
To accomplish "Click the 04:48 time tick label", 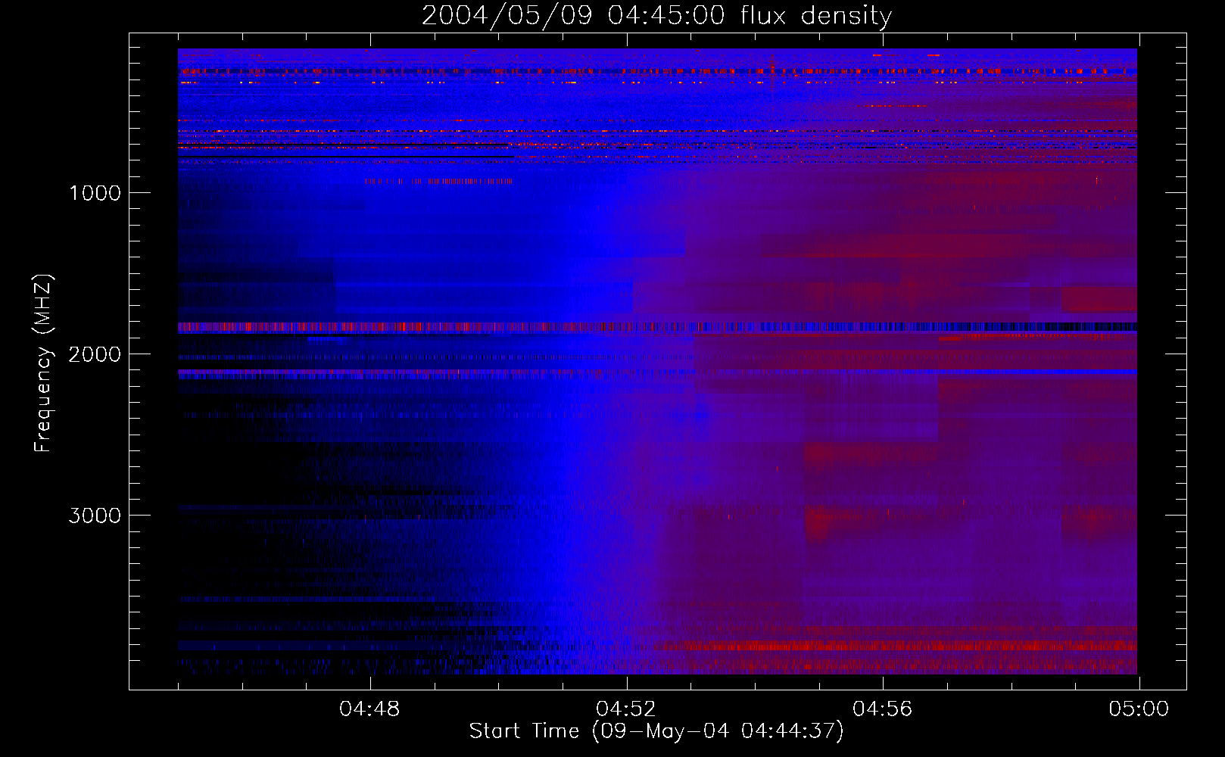I will pos(369,709).
